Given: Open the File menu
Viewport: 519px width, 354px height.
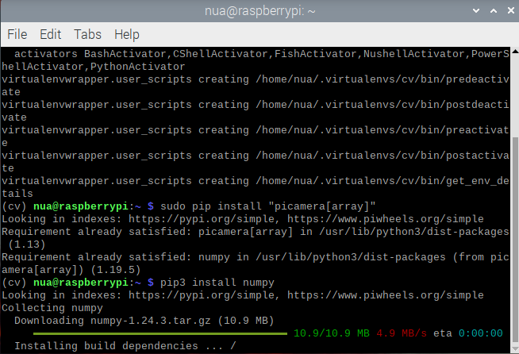Looking at the screenshot, I should tap(17, 35).
